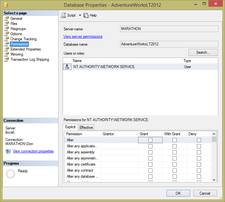Open the Options page
Viewport: 225px width, 202px height.
coord(16,34)
